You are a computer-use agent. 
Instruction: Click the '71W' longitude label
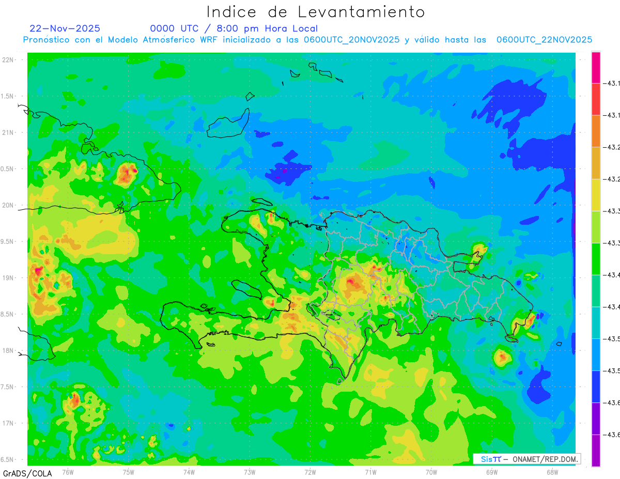(x=370, y=472)
